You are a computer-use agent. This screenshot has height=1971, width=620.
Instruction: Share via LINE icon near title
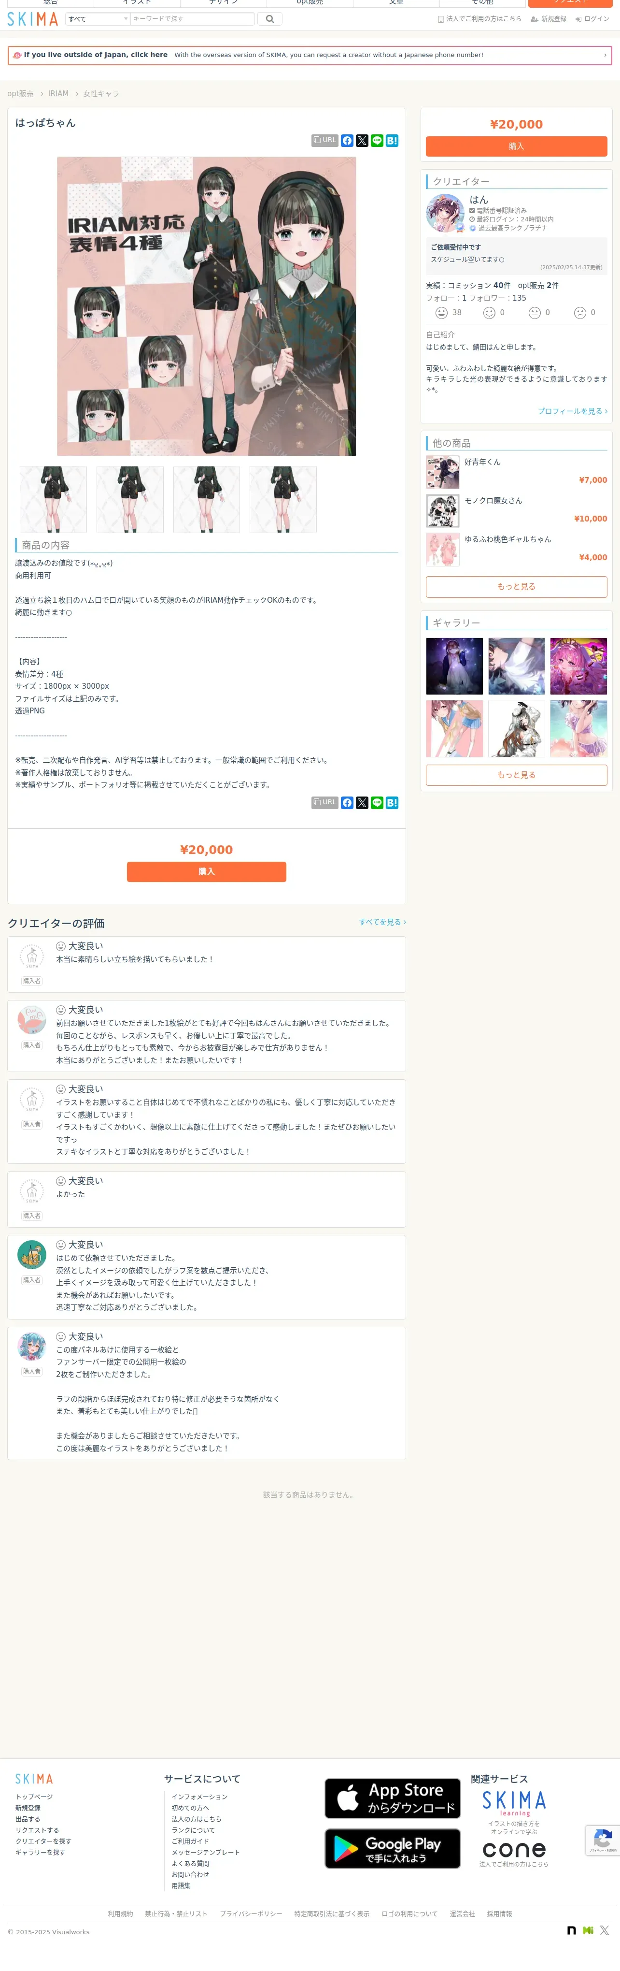pos(377,141)
